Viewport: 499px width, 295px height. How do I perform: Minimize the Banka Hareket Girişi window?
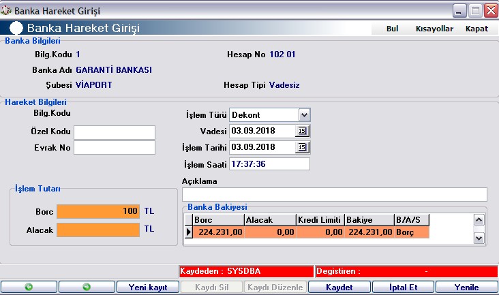(x=459, y=11)
